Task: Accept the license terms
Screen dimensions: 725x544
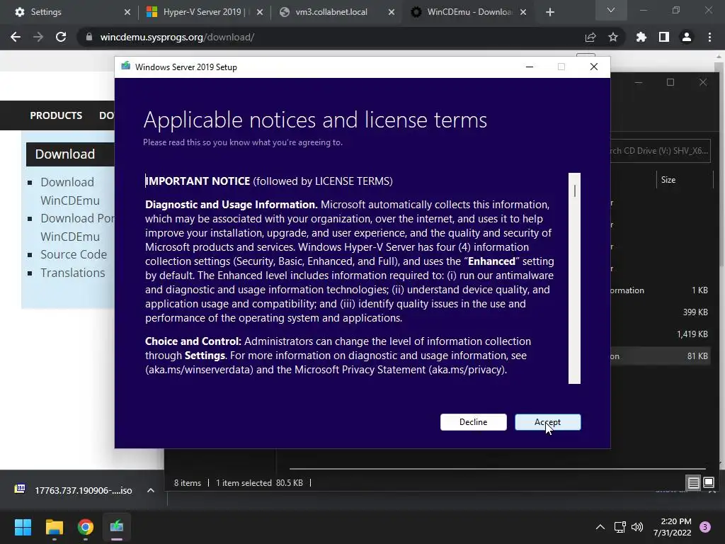Action: pyautogui.click(x=547, y=422)
